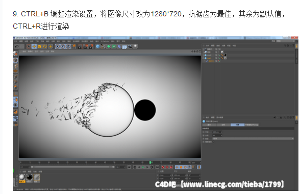Select Polygons mode orange cube icon
This screenshot has height=194, width=301.
[x=15, y=87]
